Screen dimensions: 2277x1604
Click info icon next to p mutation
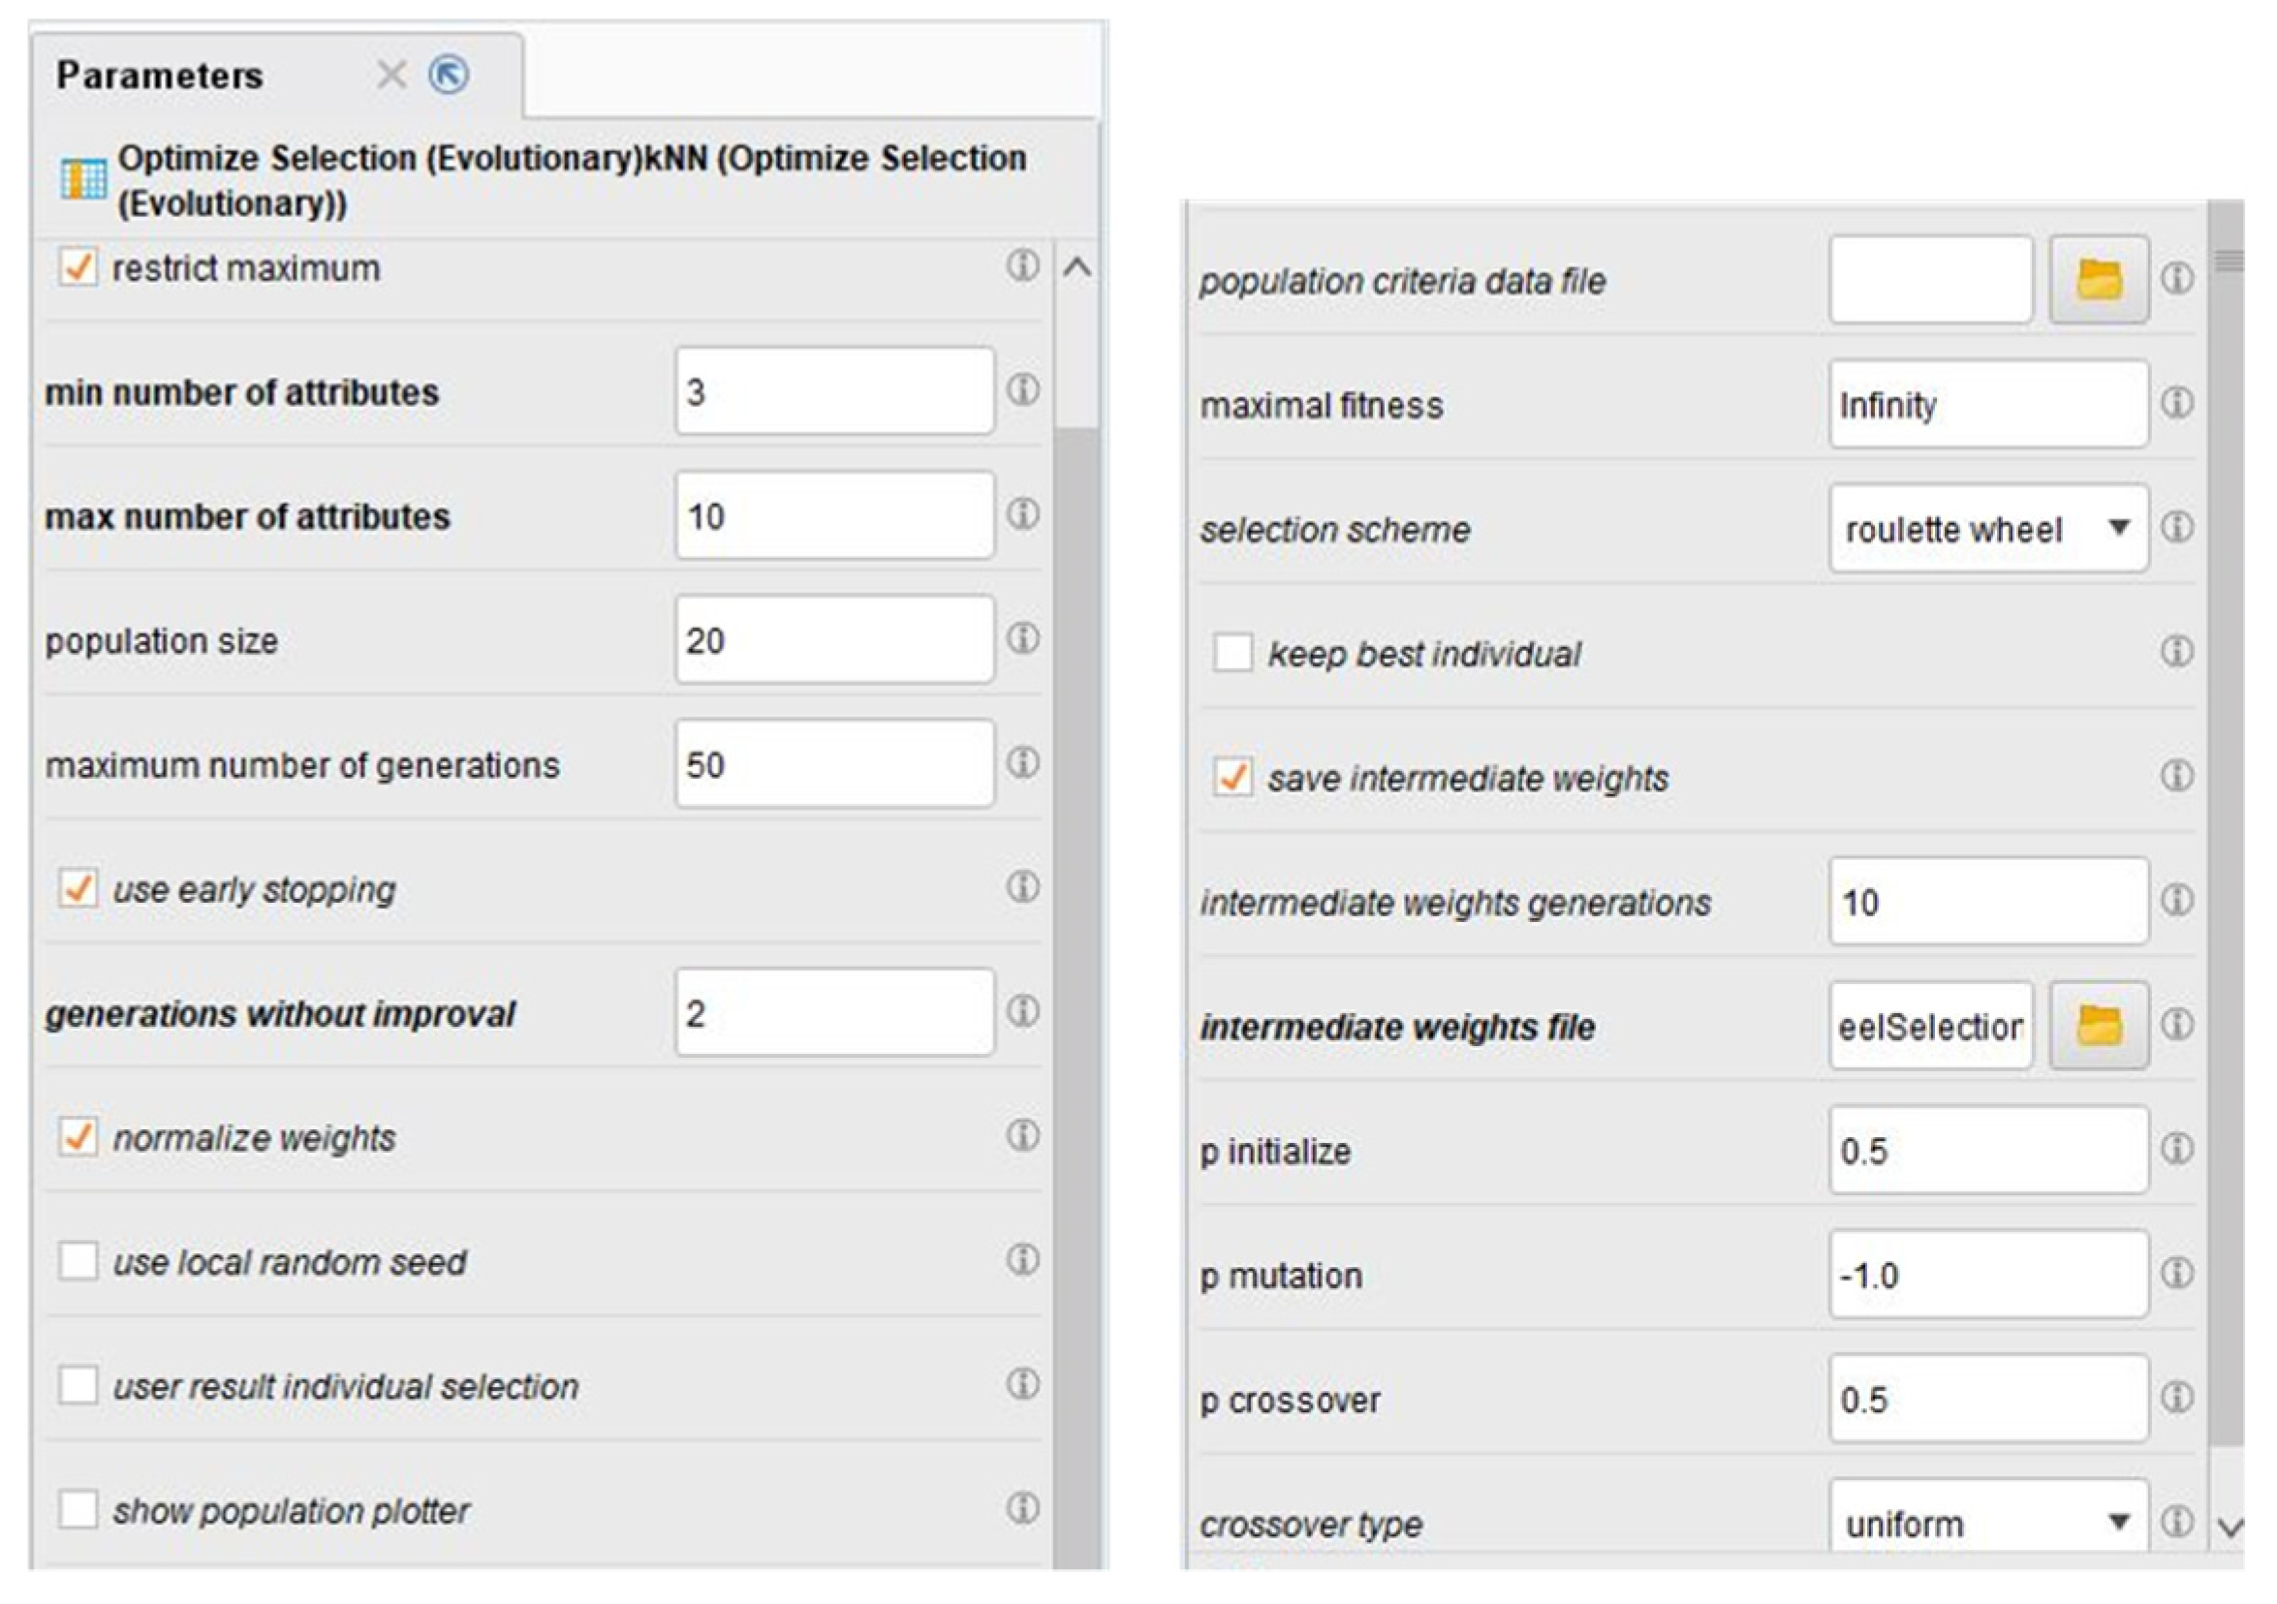point(2176,1274)
